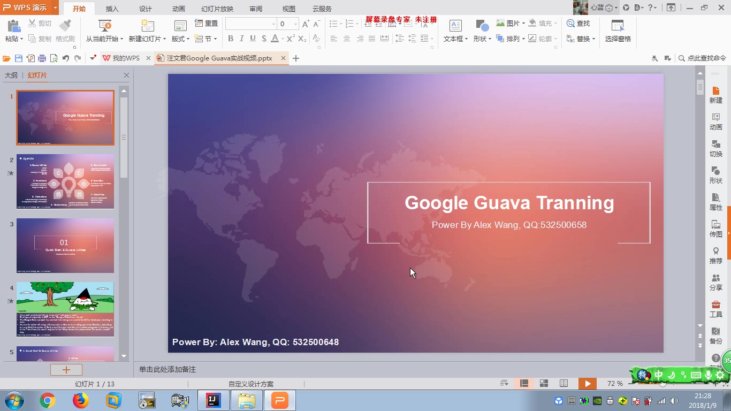Open the font size dropdown
The height and width of the screenshot is (411, 731).
coord(295,24)
